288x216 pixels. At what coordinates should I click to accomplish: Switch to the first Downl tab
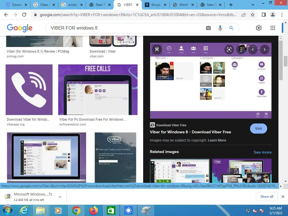pyautogui.click(x=16, y=5)
